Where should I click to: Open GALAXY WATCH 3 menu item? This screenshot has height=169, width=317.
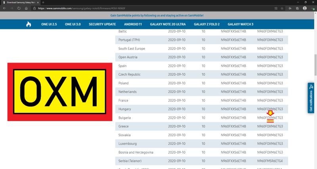[241, 24]
